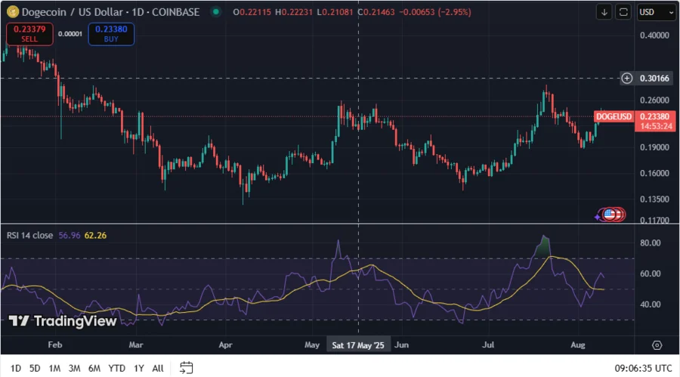The width and height of the screenshot is (680, 377).
Task: Click the purple RSI value 56.96
Action: 70,236
